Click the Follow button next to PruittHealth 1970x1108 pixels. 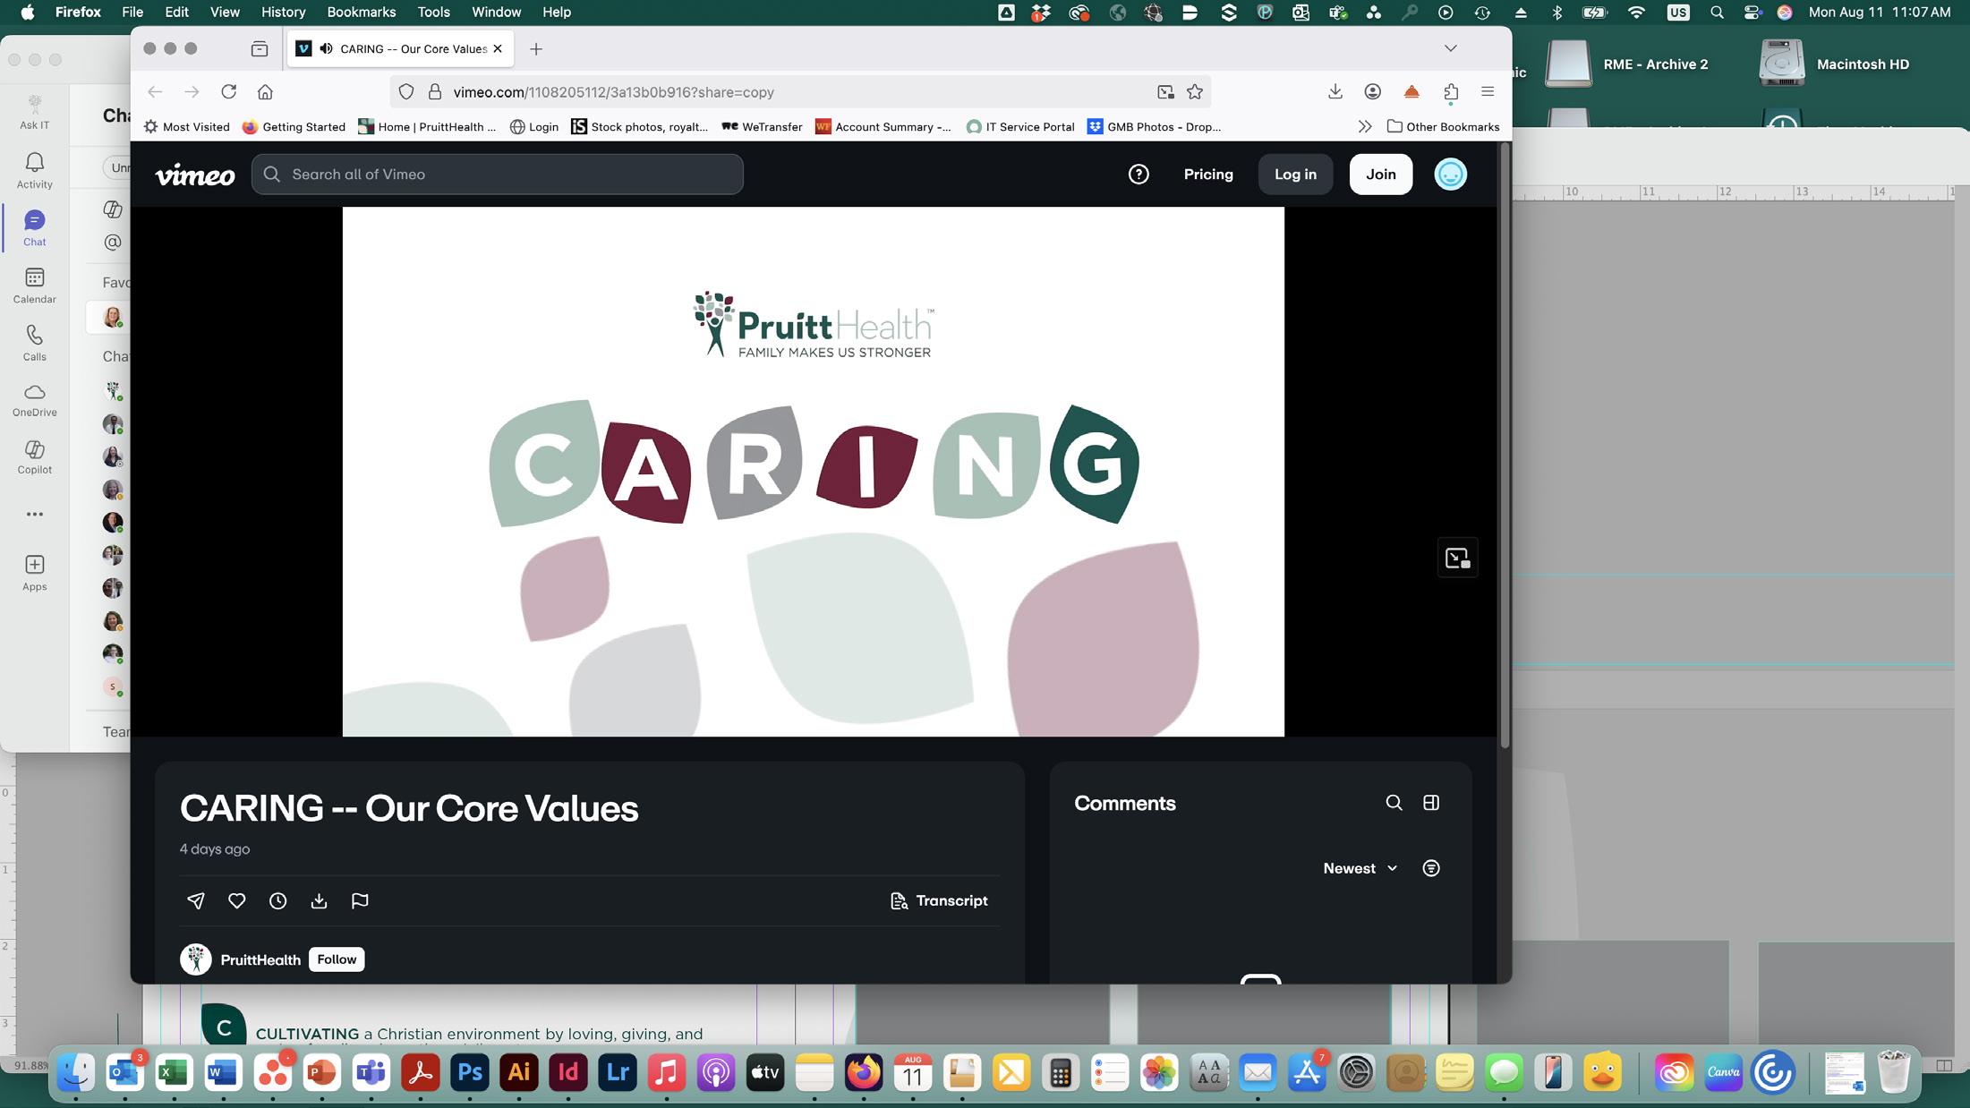click(337, 959)
